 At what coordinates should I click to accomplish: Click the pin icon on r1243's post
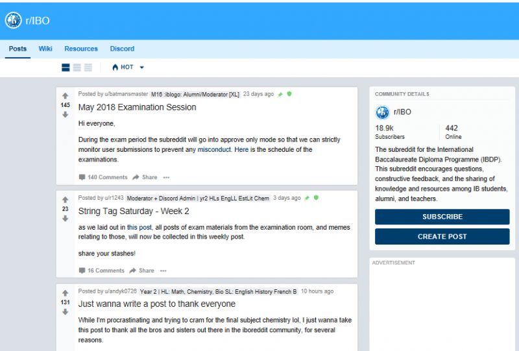[307, 198]
